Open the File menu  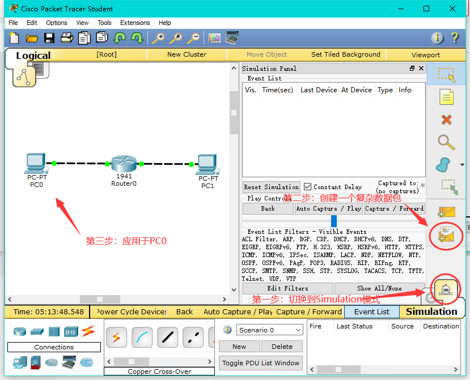tap(13, 23)
